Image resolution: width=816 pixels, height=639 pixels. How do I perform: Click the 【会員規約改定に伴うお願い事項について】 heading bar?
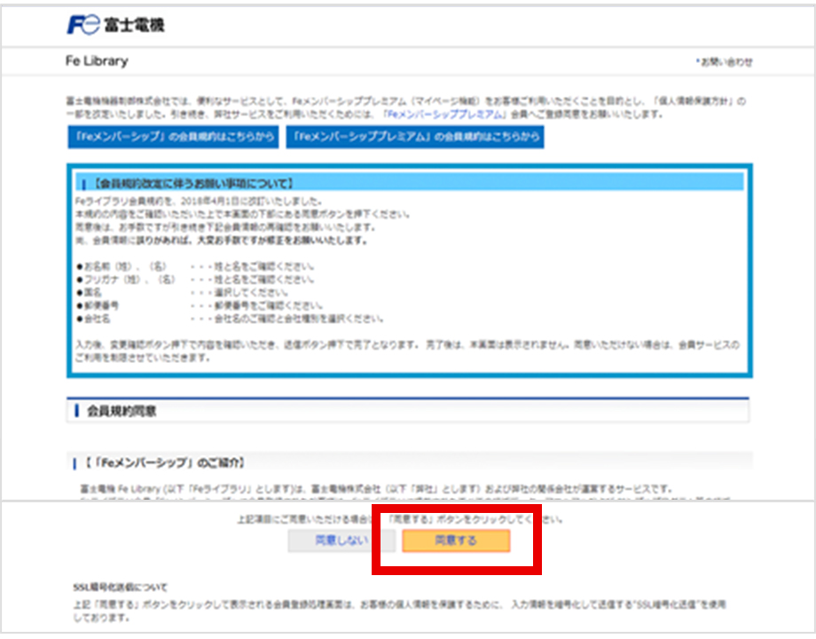click(x=410, y=183)
